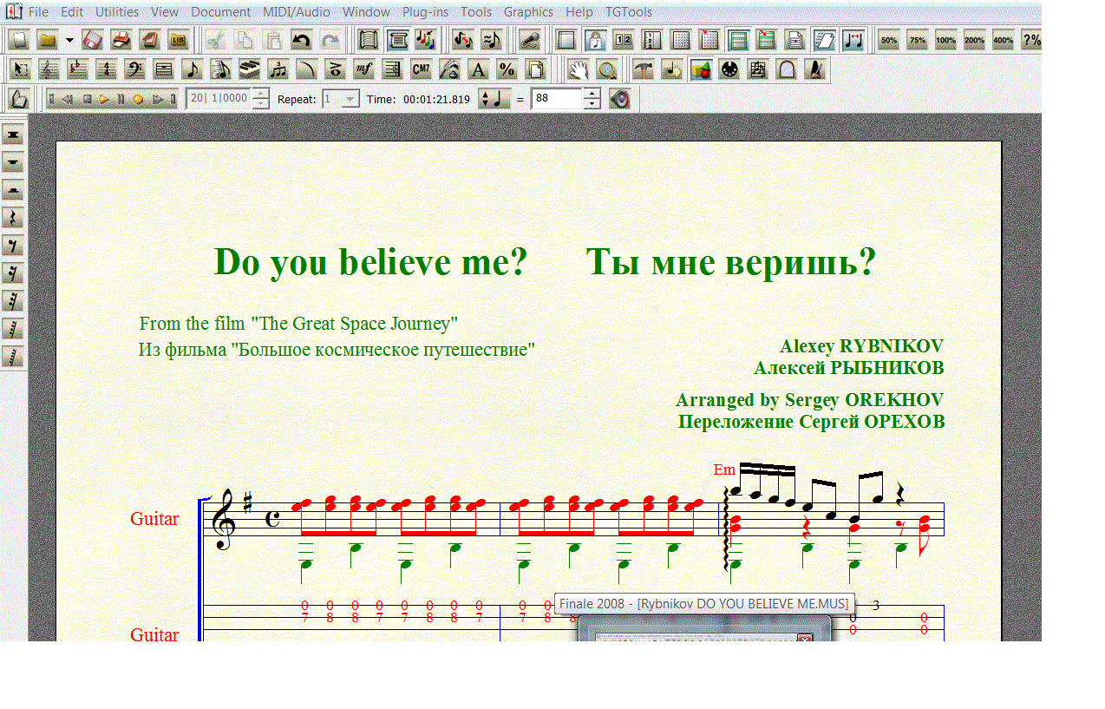Open the Graphics menu

(528, 12)
